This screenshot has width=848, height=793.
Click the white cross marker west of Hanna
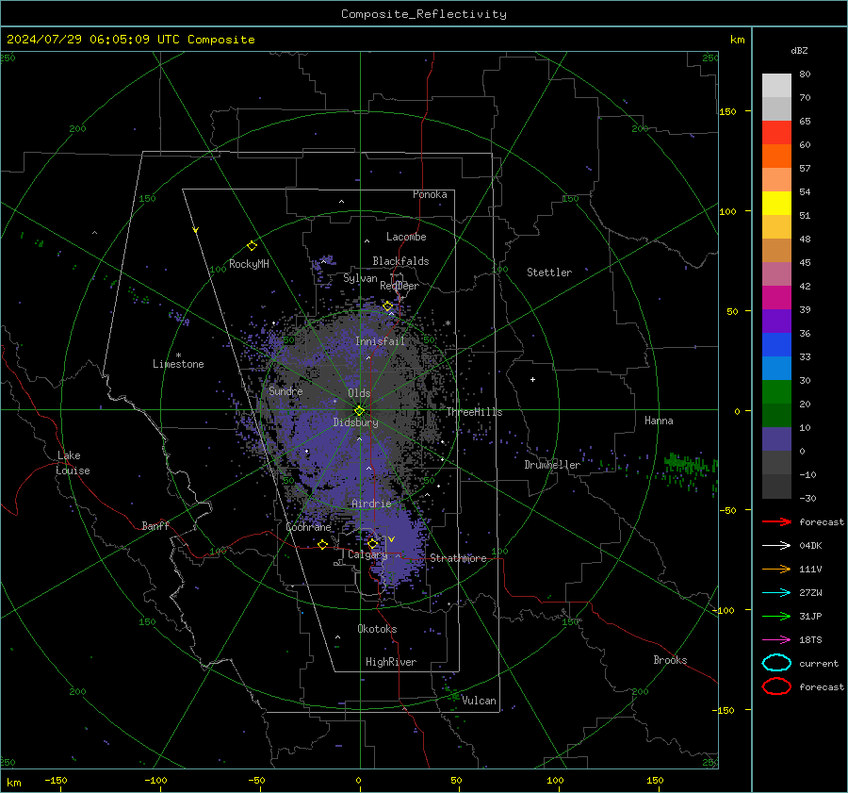tap(532, 379)
